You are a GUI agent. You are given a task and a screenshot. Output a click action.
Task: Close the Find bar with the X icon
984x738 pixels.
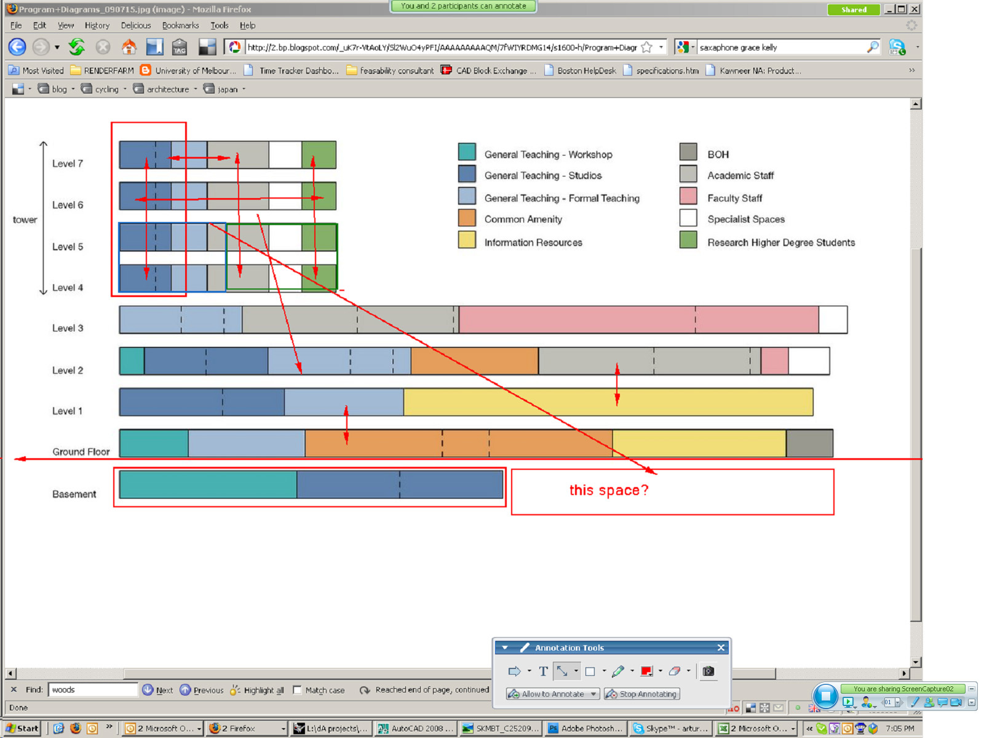pos(14,689)
